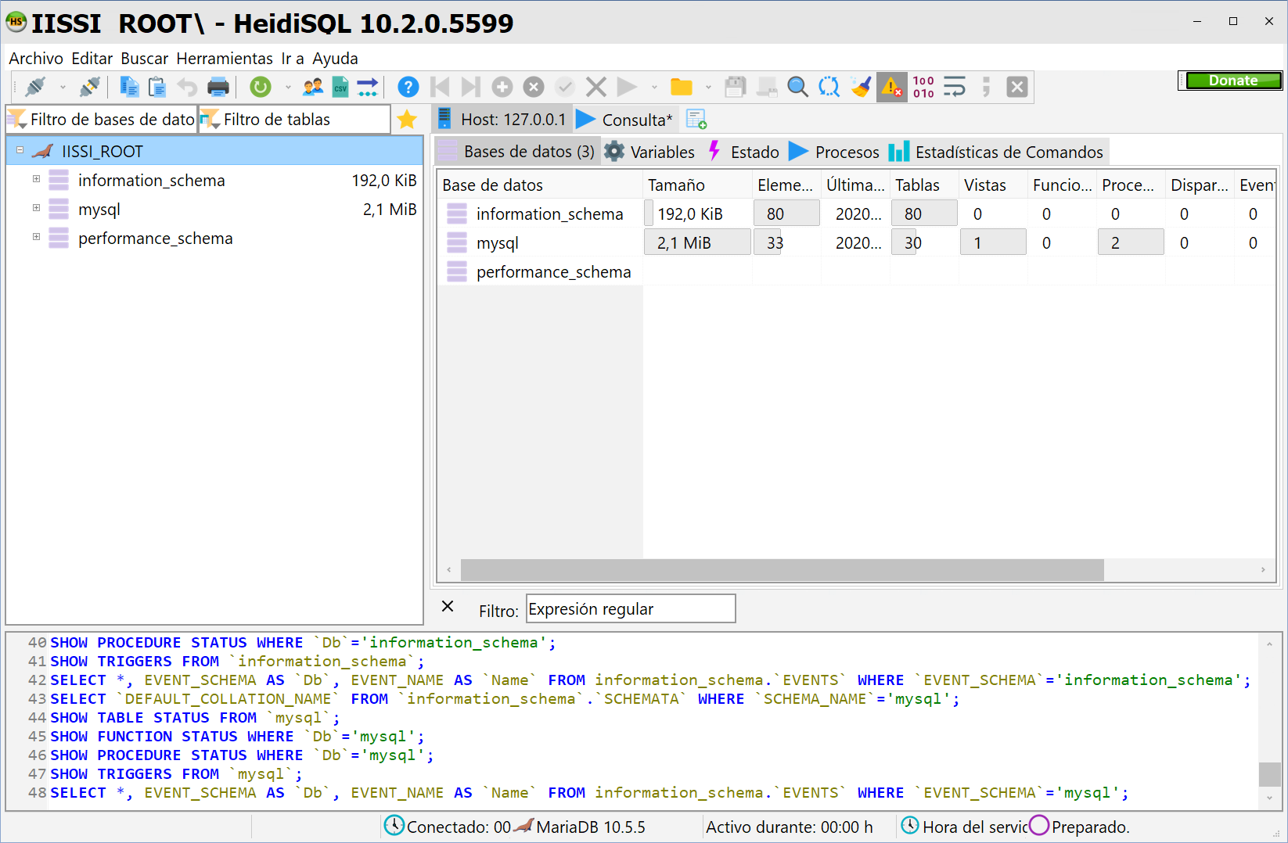Toggle the SQL warnings panel icon
Screen dimensions: 1288x843
tap(891, 87)
